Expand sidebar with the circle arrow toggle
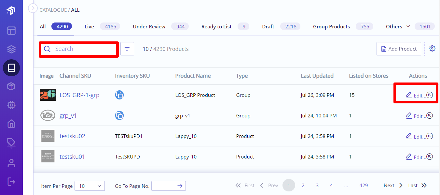Viewport: 440px width, 195px height. [x=33, y=8]
